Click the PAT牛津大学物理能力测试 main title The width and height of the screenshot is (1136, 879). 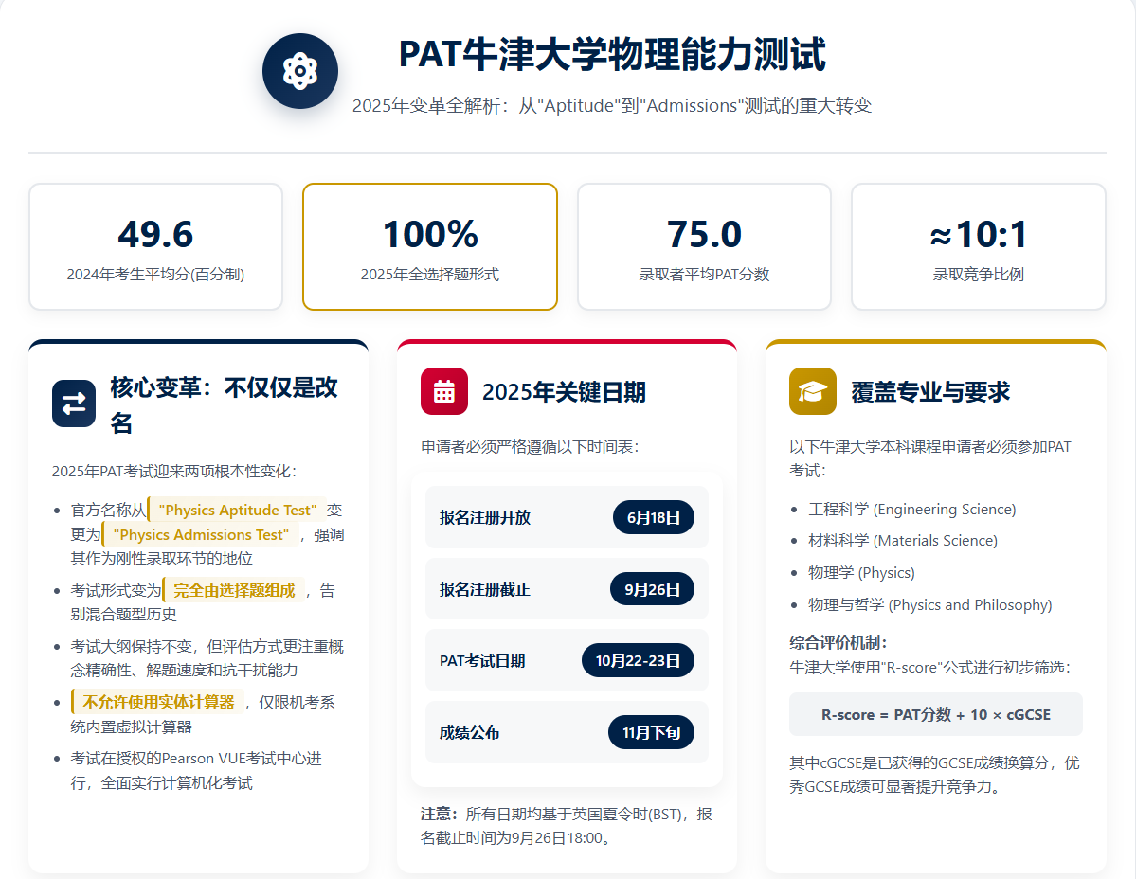pos(612,55)
